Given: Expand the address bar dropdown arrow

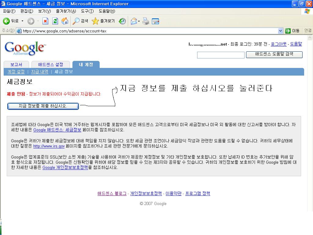Looking at the screenshot, I should [x=280, y=31].
